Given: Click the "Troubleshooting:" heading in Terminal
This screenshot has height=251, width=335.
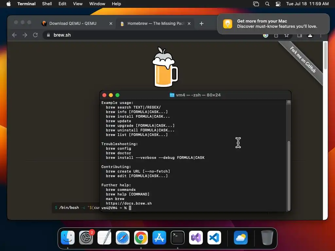Looking at the screenshot, I should click(x=120, y=144).
